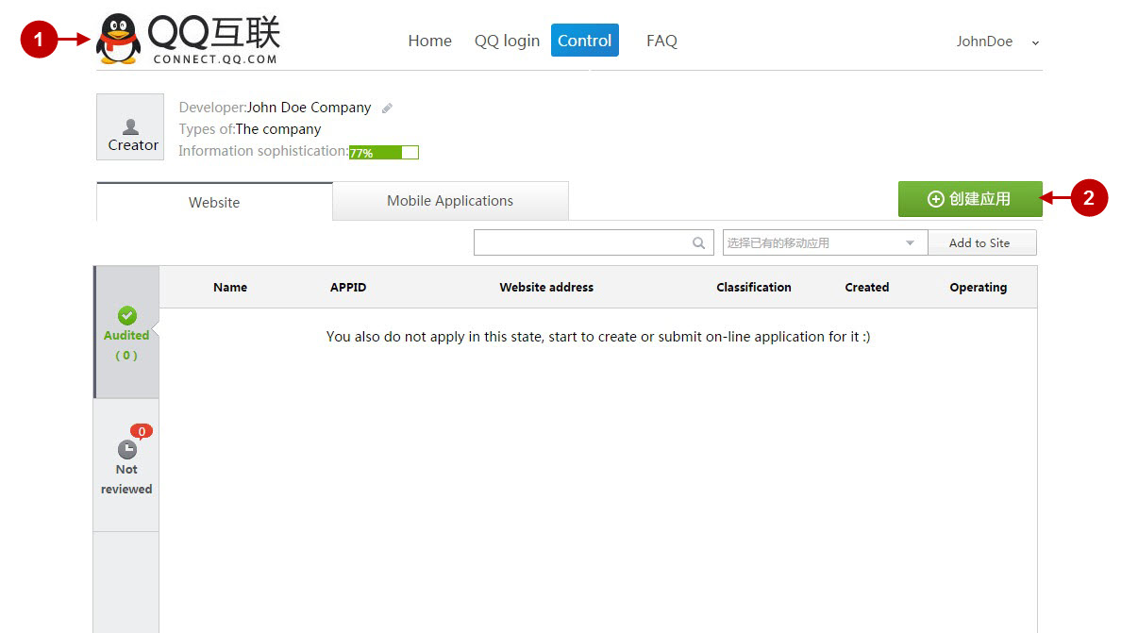
Task: Click inside the application search field
Action: point(585,242)
